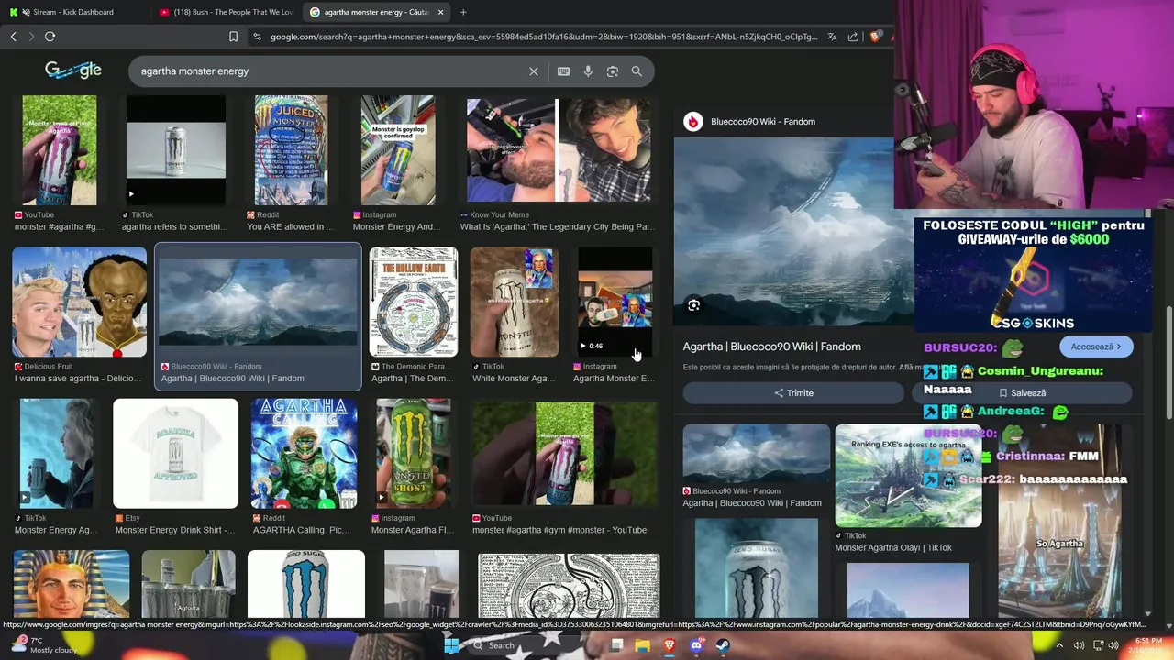Open the Instagram Monster Ghost can result
Image resolution: width=1174 pixels, height=660 pixels.
pos(414,453)
